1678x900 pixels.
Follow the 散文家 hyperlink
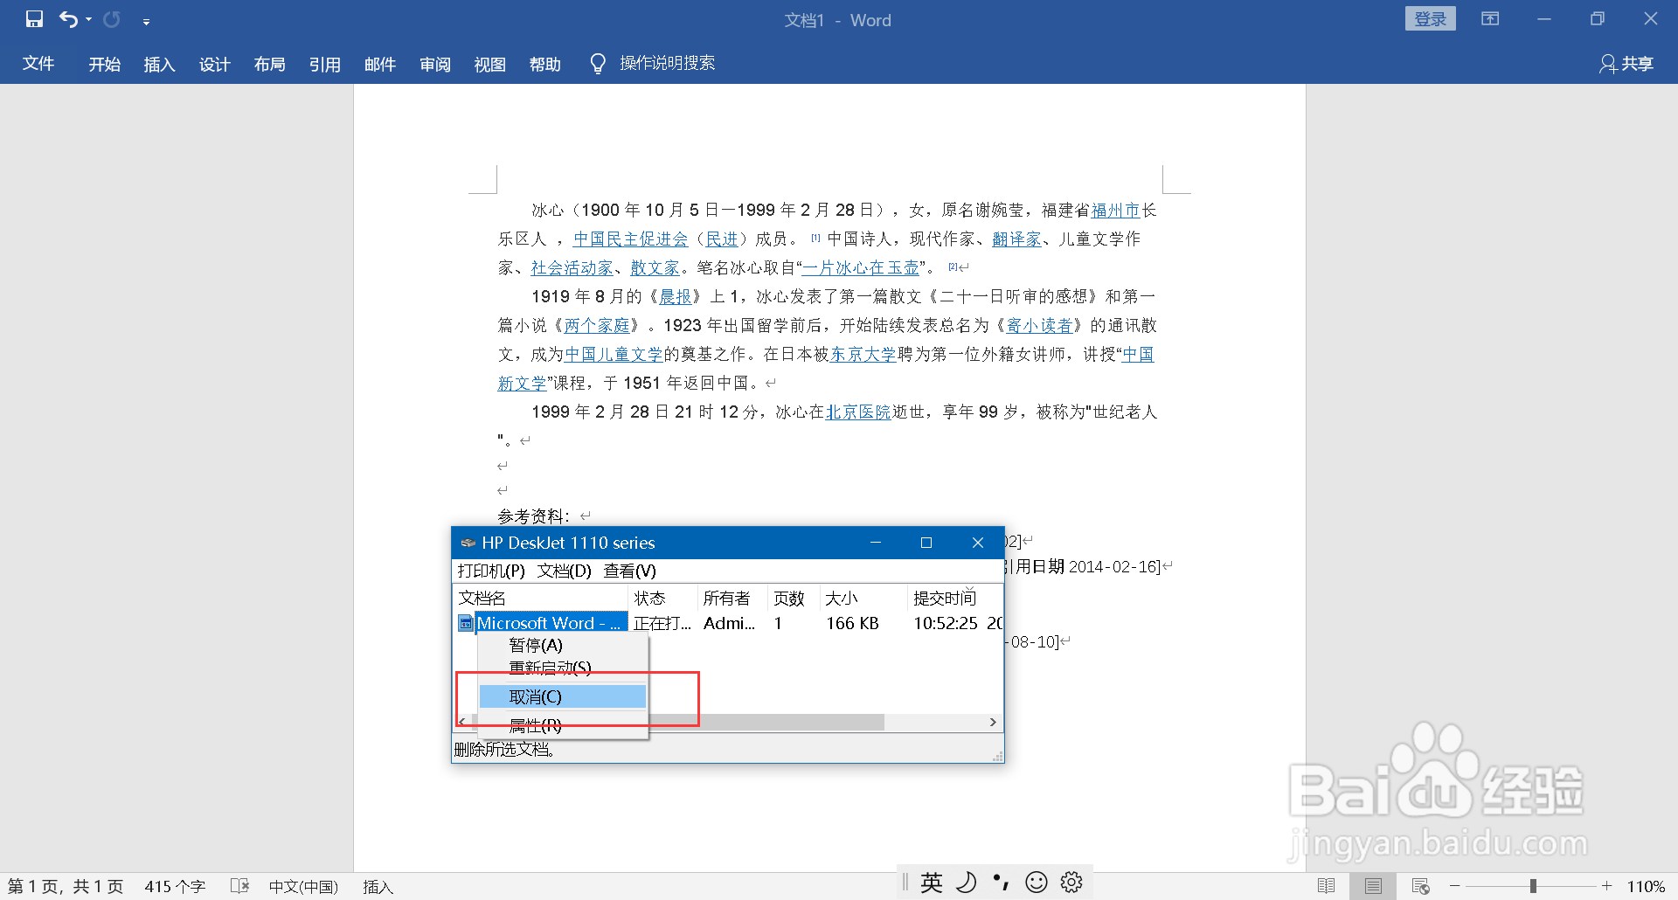coord(655,268)
